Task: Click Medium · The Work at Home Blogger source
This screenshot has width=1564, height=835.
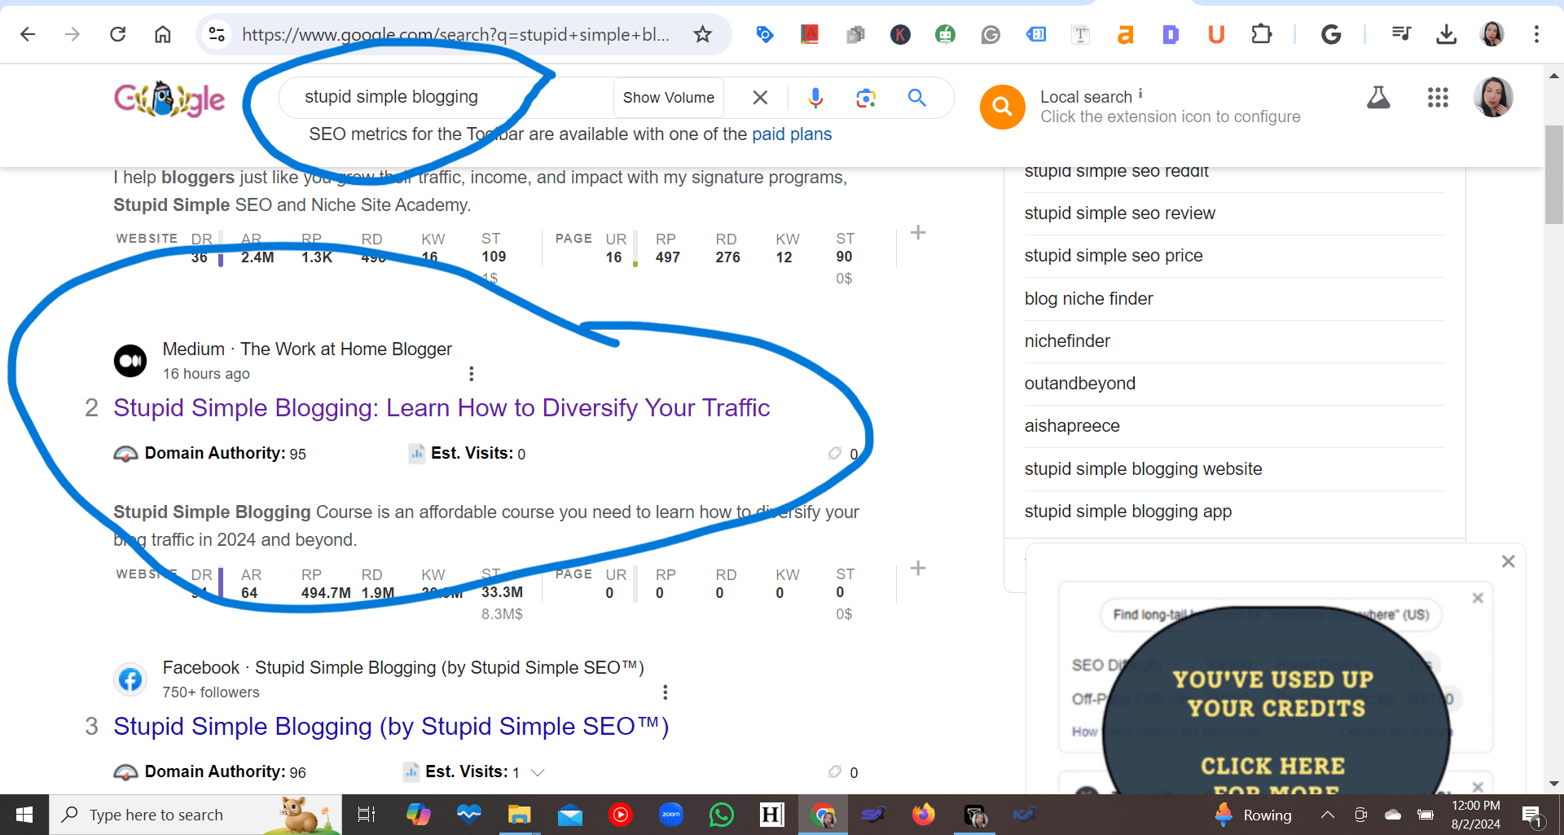Action: pyautogui.click(x=306, y=349)
